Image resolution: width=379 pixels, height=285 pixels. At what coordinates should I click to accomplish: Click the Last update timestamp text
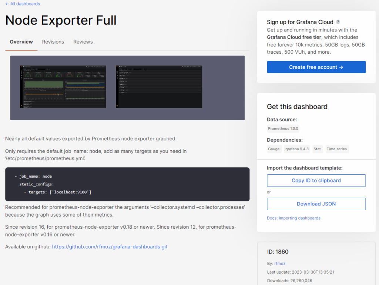301,272
